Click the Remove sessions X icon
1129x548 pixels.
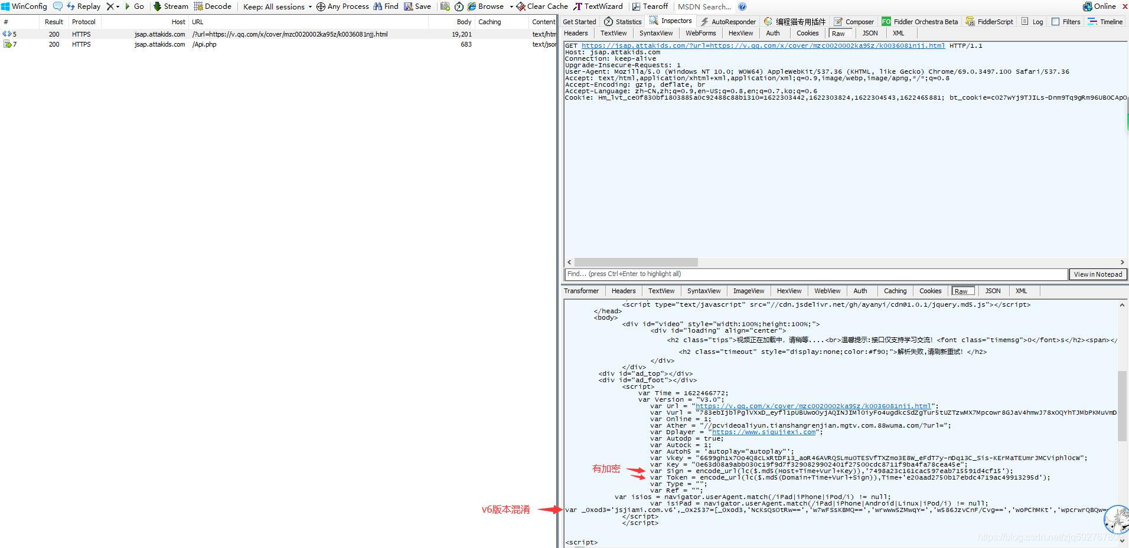pos(110,6)
